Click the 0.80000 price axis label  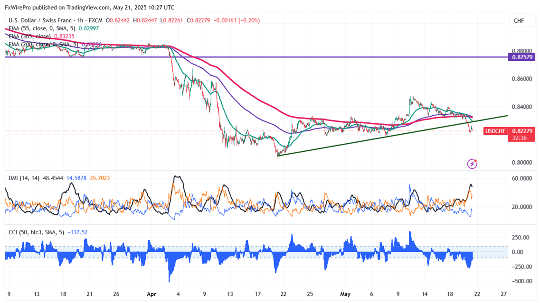click(x=522, y=163)
